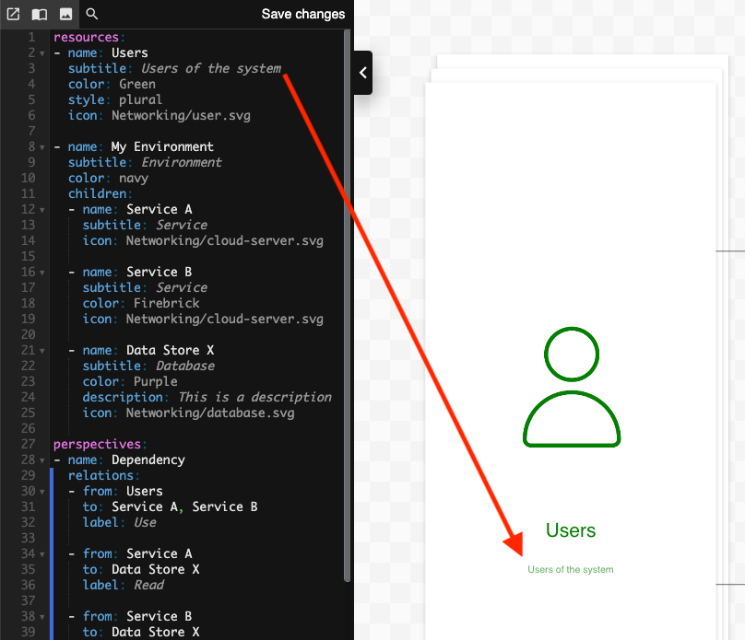The height and width of the screenshot is (640, 745).
Task: Collapse the relations fold at line 30
Action: pyautogui.click(x=41, y=491)
